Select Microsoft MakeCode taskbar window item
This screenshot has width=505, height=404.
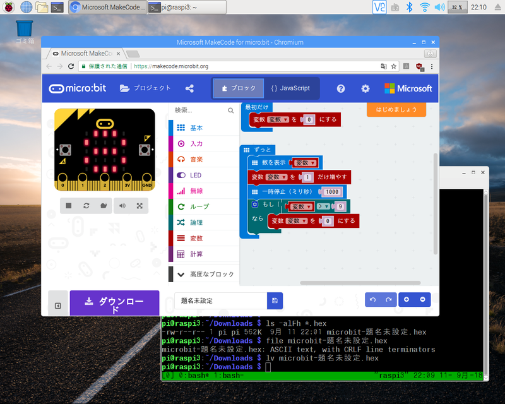[108, 7]
